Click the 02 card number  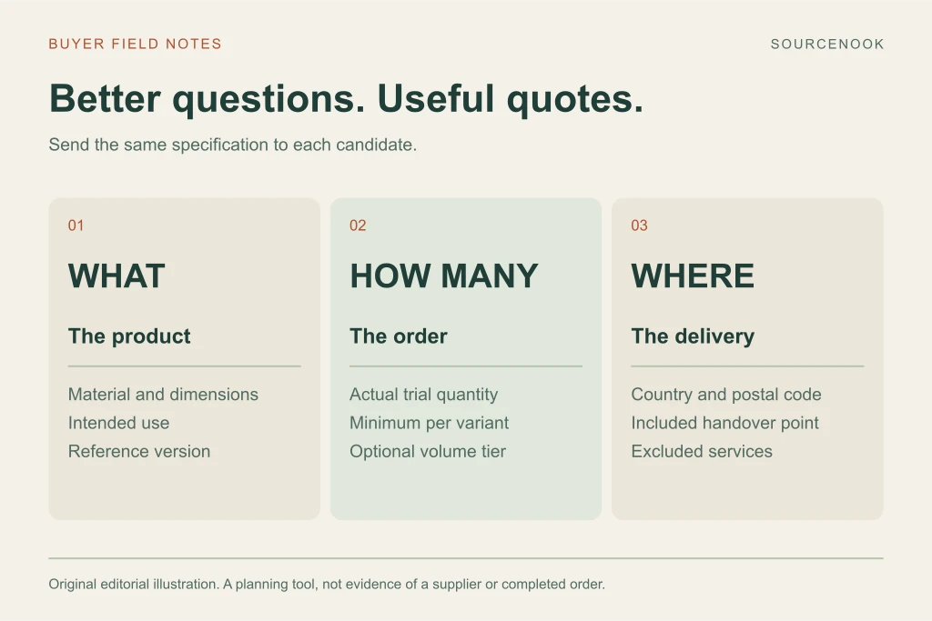click(x=357, y=225)
